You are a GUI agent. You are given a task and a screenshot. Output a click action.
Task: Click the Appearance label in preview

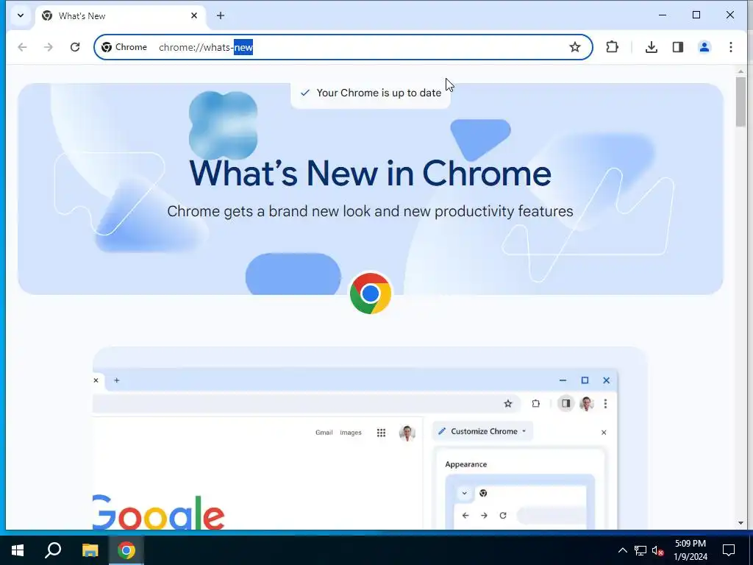[465, 465]
